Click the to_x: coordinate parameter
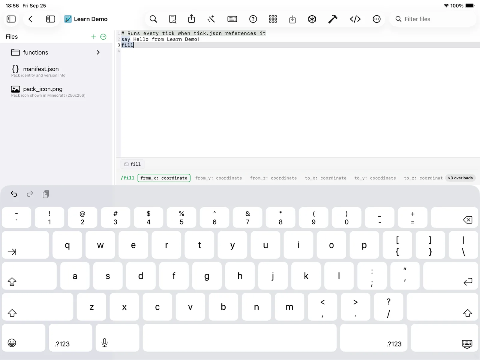 pyautogui.click(x=325, y=178)
